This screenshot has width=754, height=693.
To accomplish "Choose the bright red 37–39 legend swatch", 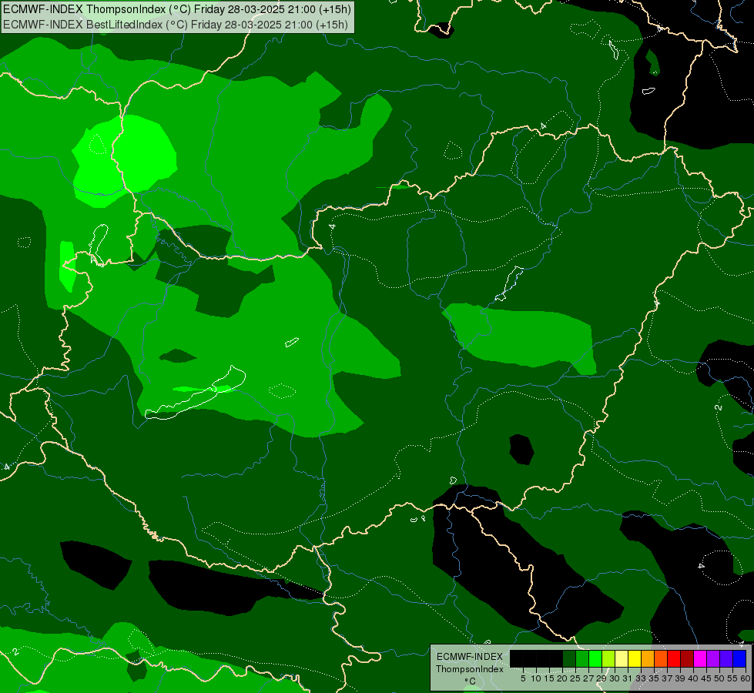I will [x=674, y=658].
